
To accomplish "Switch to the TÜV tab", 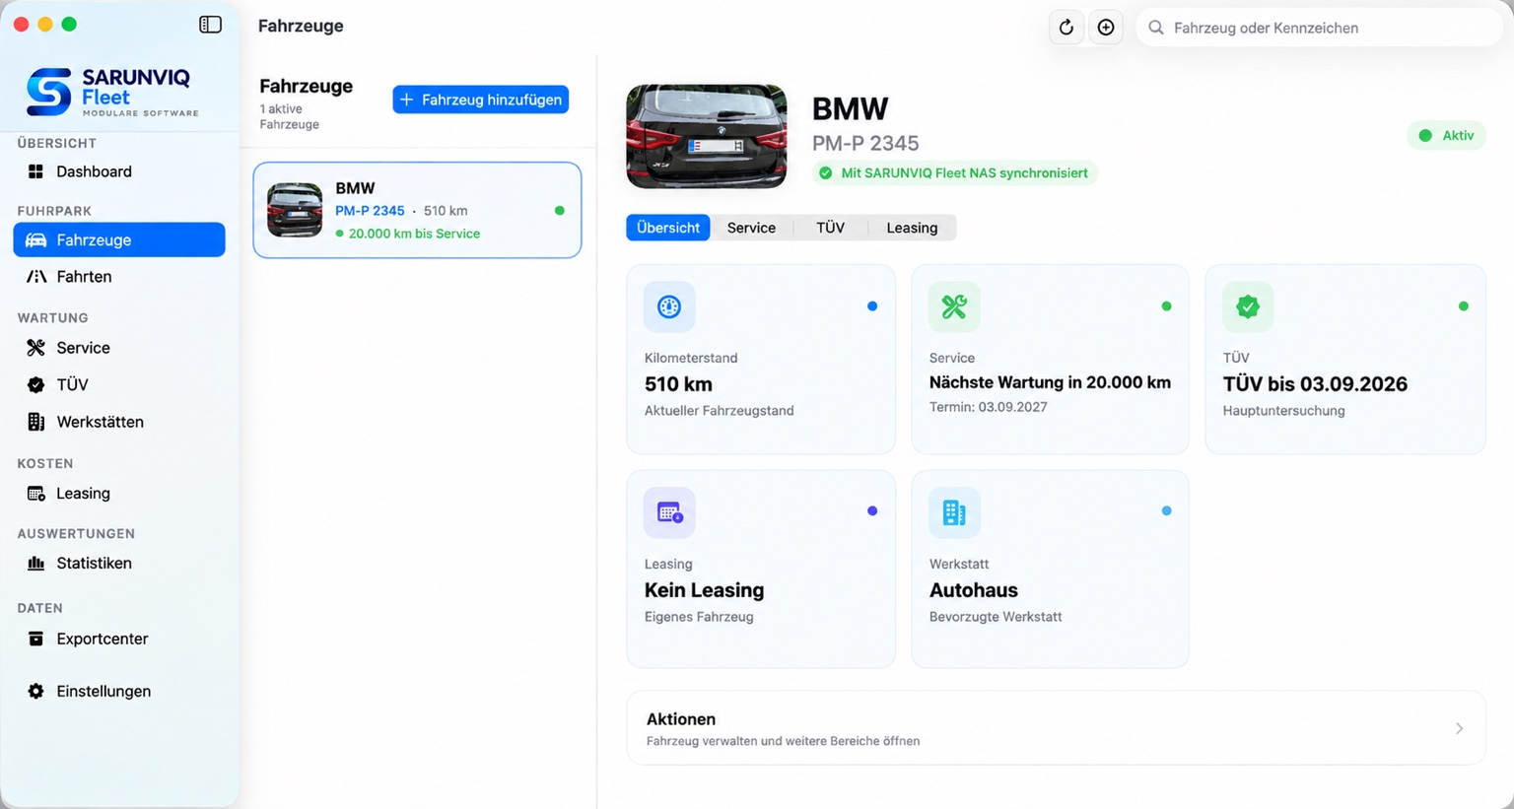I will pos(830,228).
